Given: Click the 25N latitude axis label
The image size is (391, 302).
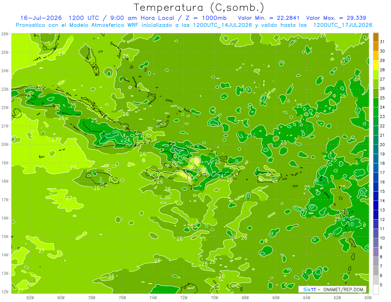Looking at the screenshot, I should [x=5, y=52].
